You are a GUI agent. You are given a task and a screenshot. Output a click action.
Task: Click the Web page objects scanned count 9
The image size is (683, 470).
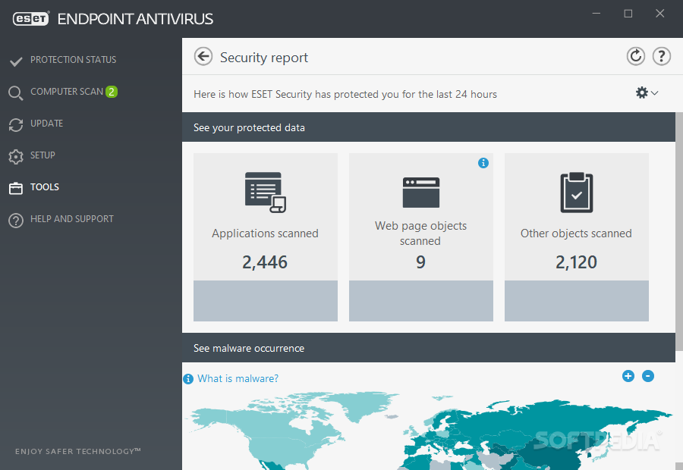coord(420,262)
